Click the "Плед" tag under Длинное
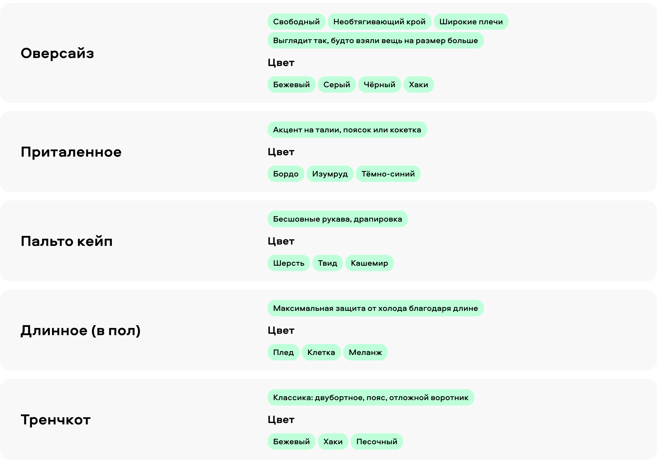This screenshot has width=657, height=462. (283, 352)
